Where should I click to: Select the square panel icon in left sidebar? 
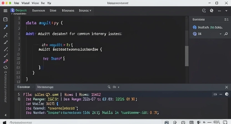(6, 19)
